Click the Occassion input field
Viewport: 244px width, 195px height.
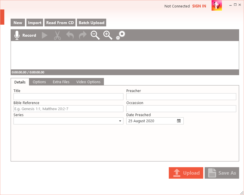181,109
